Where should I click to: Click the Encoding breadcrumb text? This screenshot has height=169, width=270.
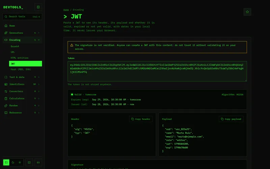(x=78, y=10)
